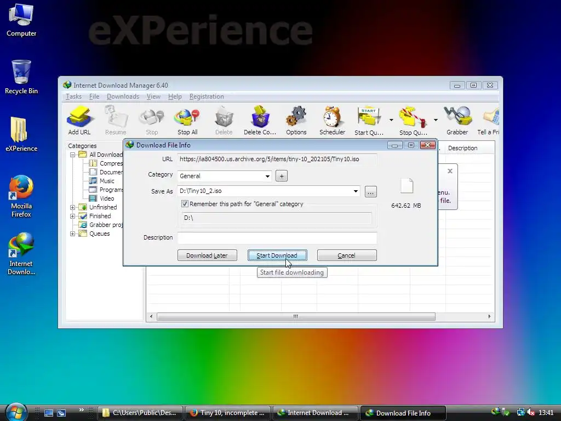The image size is (561, 421).
Task: Click the Delete toolbar icon
Action: (224, 121)
